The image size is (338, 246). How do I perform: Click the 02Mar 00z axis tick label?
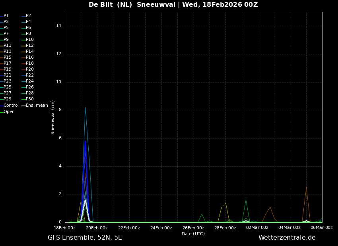click(x=257, y=228)
